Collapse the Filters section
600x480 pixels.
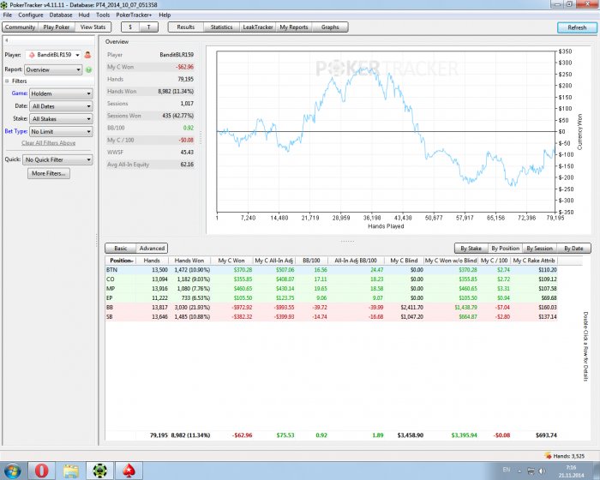click(x=7, y=81)
